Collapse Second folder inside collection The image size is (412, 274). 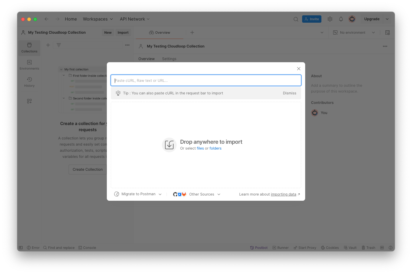pyautogui.click(x=64, y=98)
